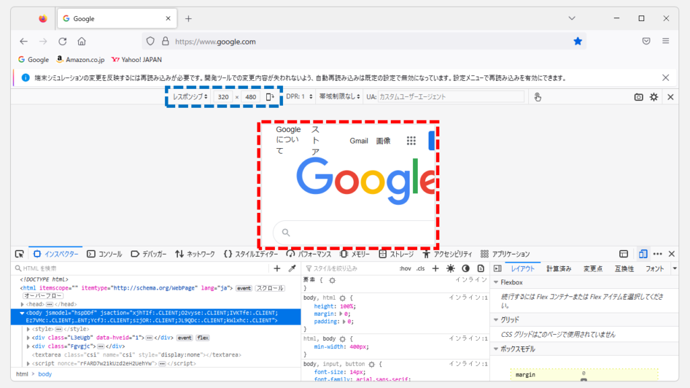The width and height of the screenshot is (690, 388).
Task: Expand the div class L3eUgb node
Action: pyautogui.click(x=28, y=338)
